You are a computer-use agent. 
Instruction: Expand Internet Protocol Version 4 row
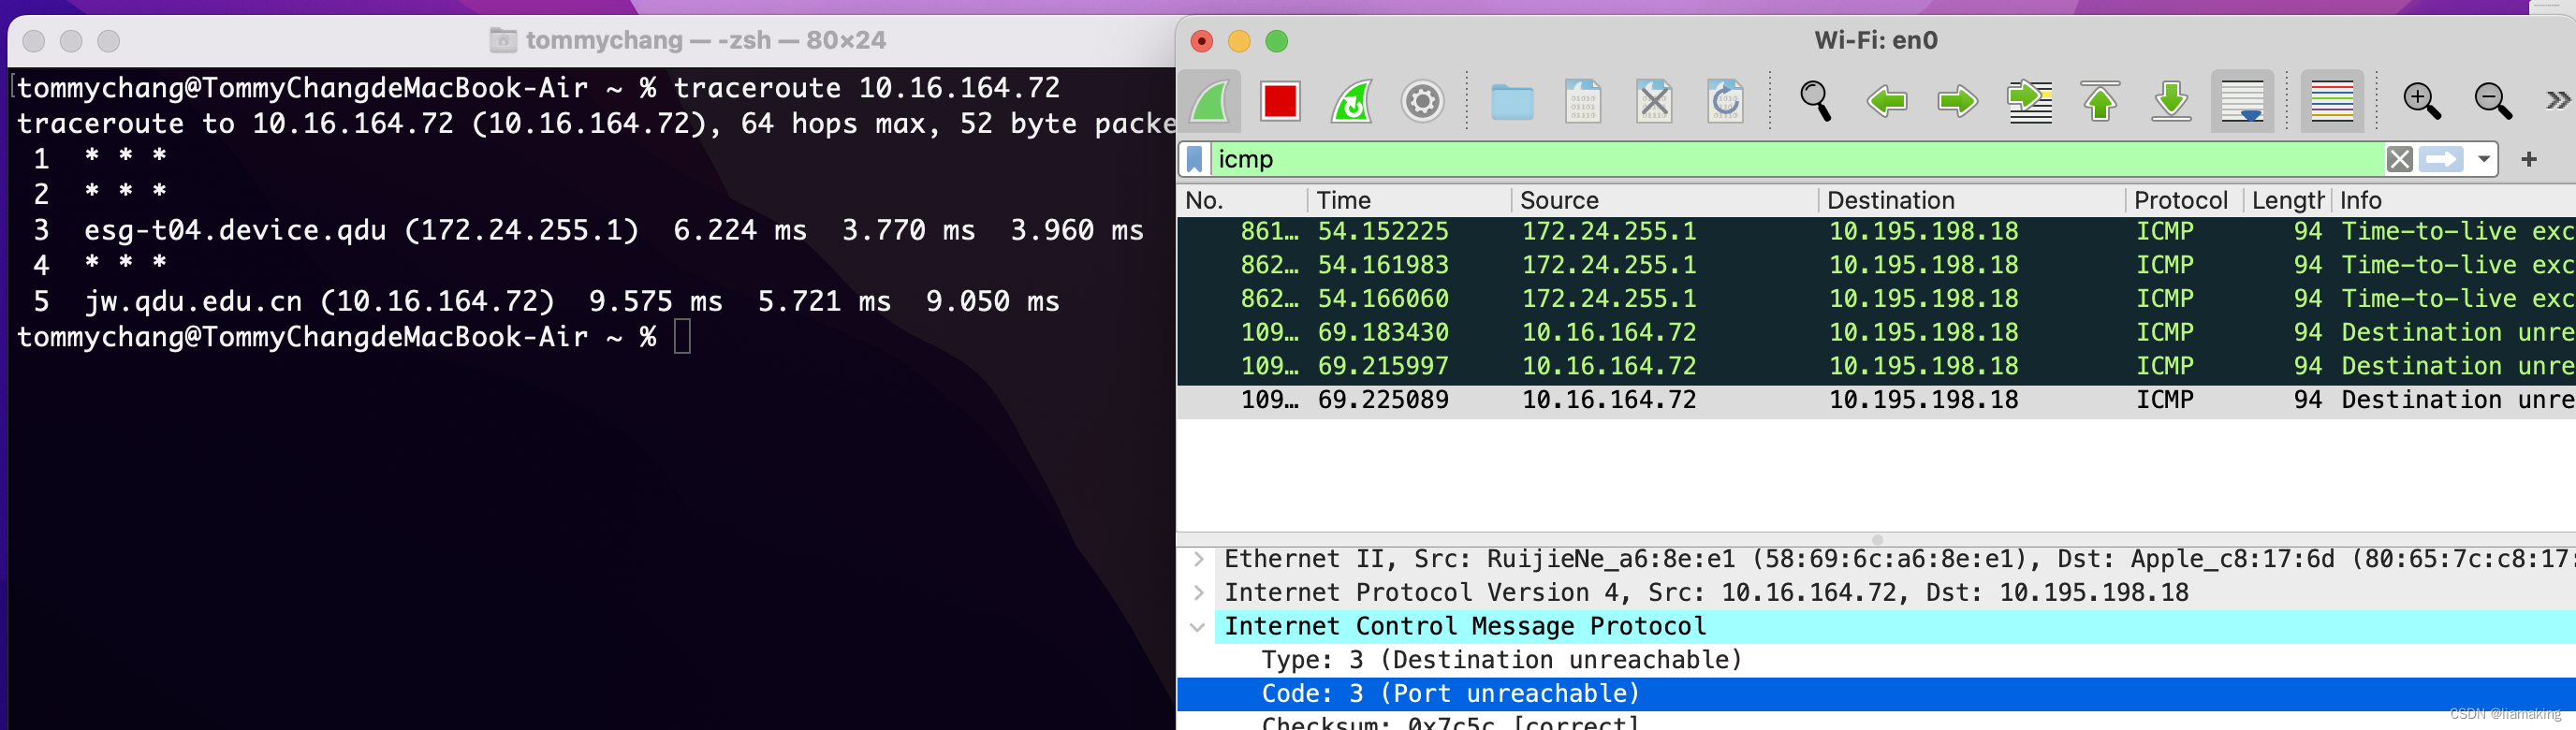[1198, 593]
